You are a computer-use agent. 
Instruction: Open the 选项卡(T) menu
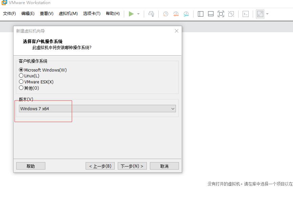point(92,14)
